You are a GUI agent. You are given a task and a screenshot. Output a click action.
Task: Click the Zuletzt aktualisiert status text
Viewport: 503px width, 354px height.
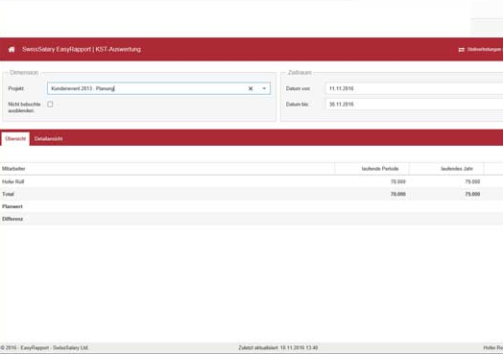277,348
